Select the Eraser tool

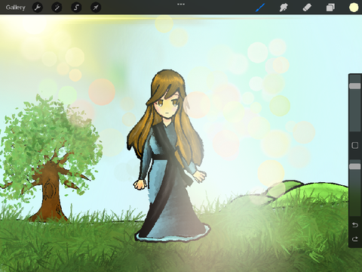[307, 8]
